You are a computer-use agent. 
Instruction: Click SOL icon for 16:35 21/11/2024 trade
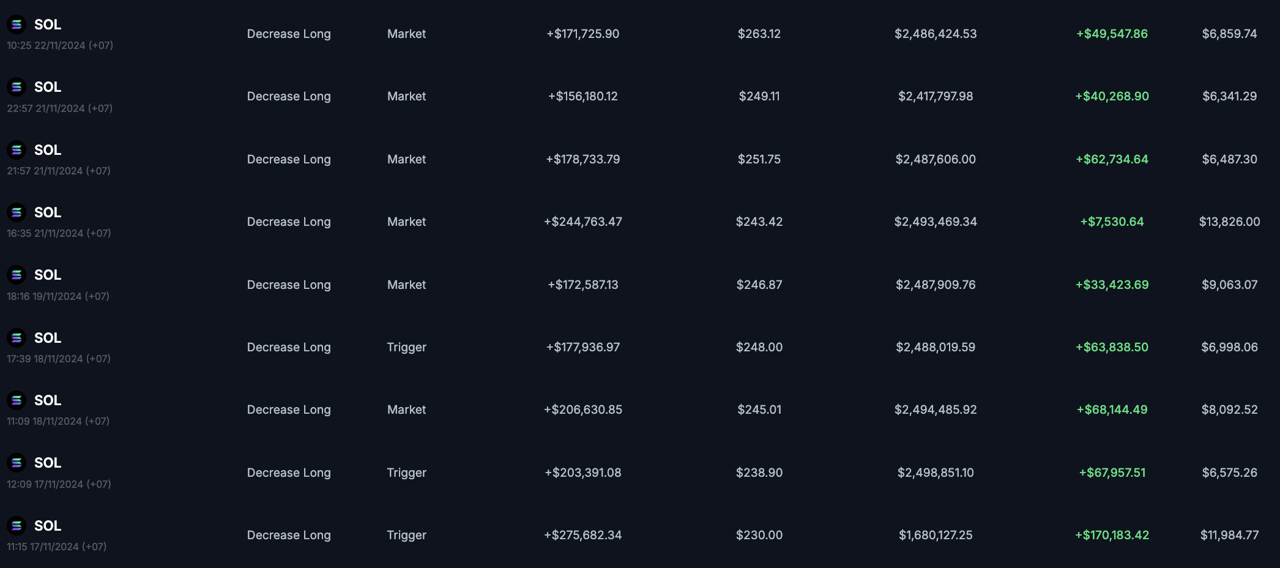coord(17,212)
